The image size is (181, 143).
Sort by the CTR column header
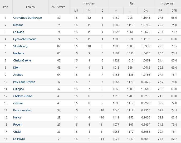tap(174, 11)
